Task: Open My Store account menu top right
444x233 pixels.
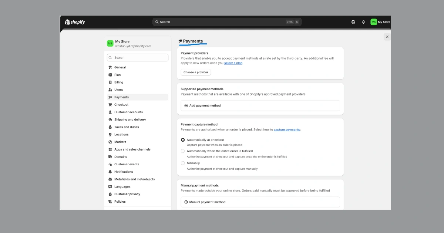Action: [x=380, y=22]
